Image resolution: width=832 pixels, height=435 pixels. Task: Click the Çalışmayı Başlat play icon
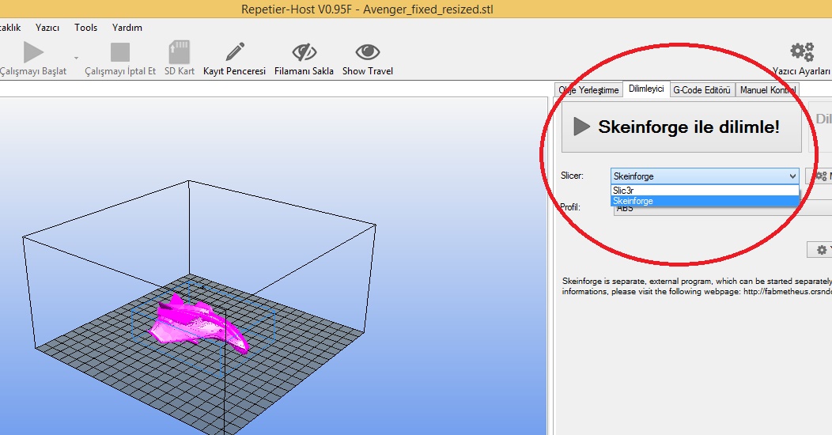33,52
